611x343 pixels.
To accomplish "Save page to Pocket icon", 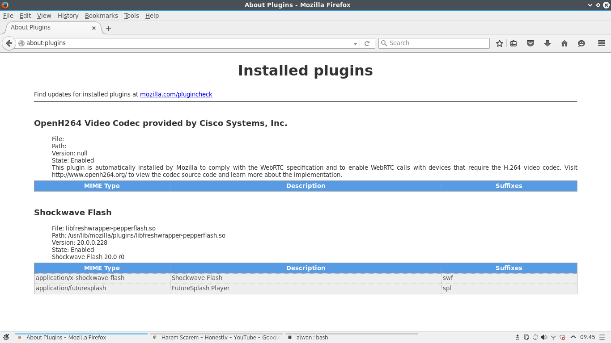I will (x=530, y=43).
